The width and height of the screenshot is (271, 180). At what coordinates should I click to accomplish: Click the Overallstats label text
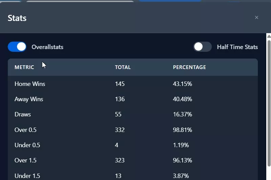(47, 47)
